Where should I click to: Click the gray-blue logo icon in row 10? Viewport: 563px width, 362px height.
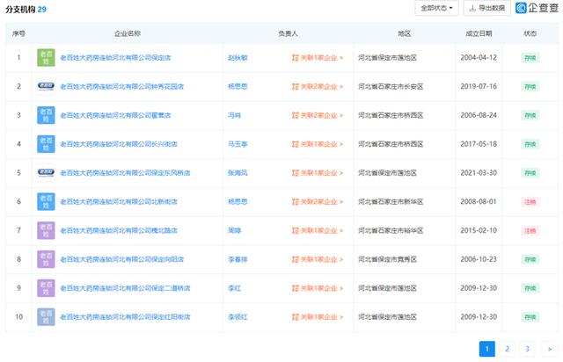coord(46,317)
